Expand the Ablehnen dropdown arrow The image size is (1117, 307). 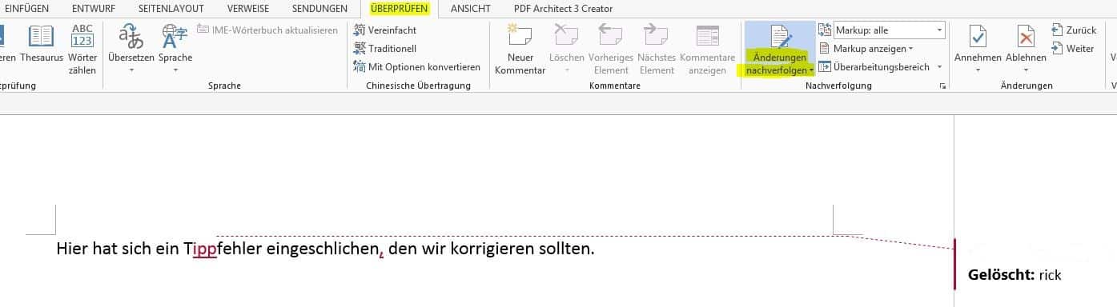[1026, 70]
